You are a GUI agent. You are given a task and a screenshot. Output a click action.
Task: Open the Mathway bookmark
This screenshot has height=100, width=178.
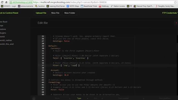pyautogui.click(x=104, y=6)
